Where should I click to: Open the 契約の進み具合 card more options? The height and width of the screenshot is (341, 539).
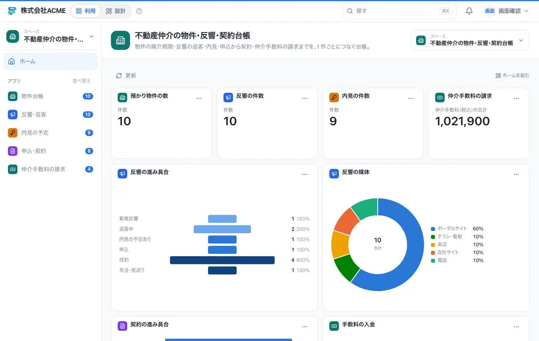tap(305, 327)
